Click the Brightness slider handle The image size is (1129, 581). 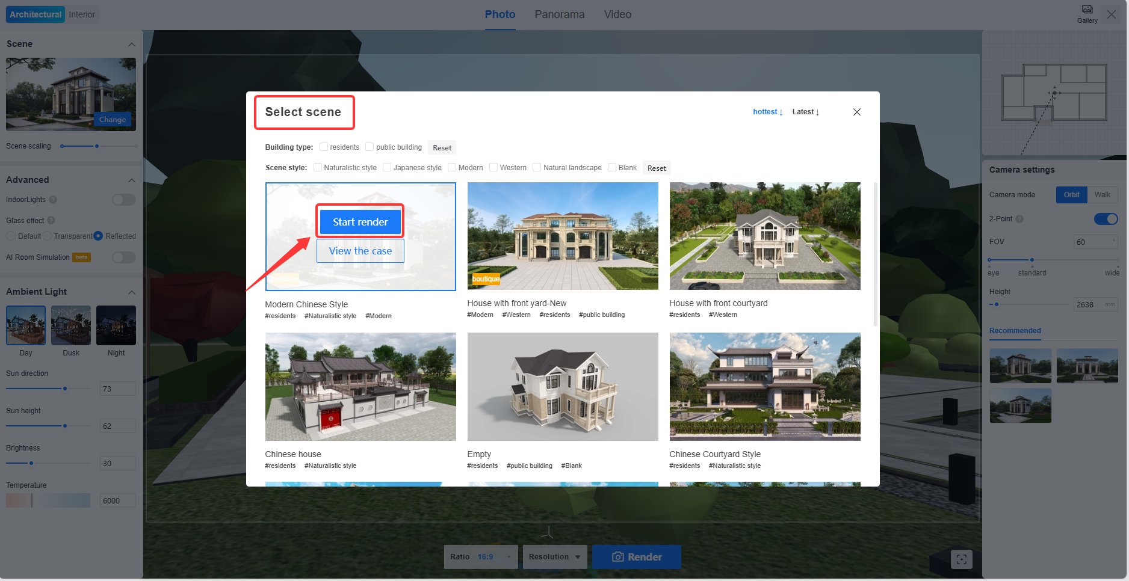pyautogui.click(x=31, y=463)
